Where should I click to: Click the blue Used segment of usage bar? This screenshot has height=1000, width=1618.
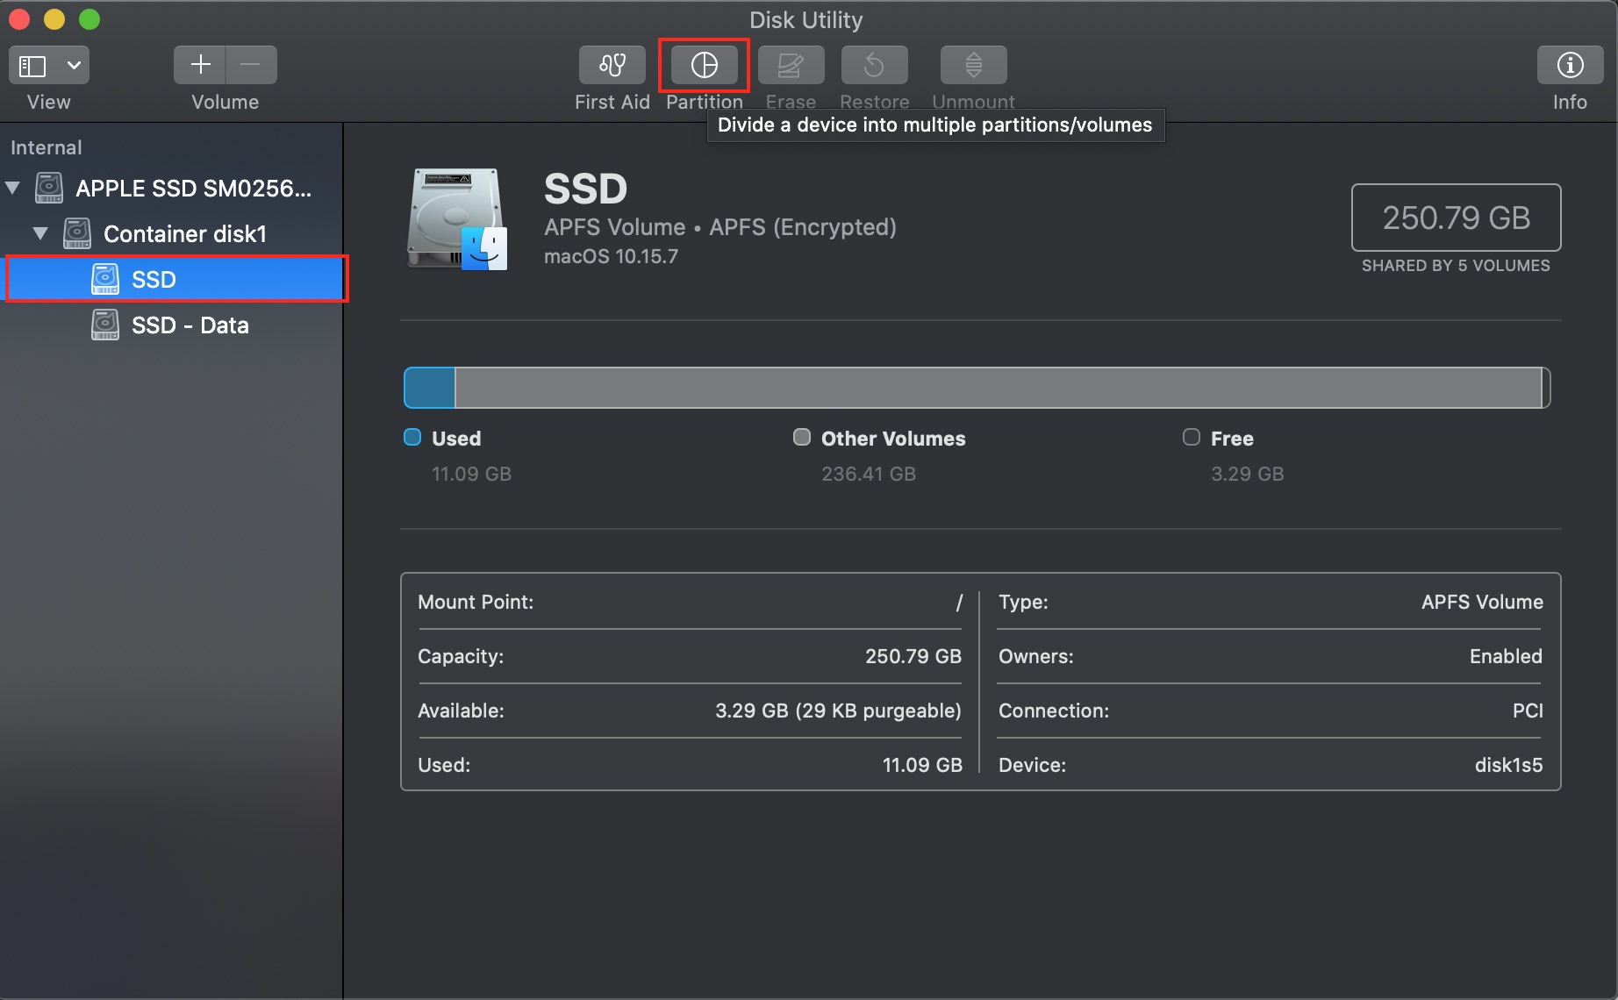[x=429, y=388]
